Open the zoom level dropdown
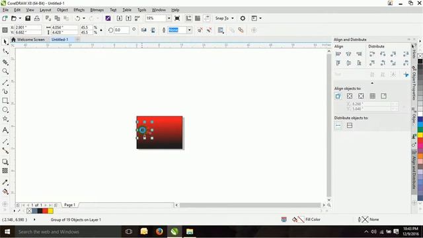Screen dimensions: 423x238 169,19
